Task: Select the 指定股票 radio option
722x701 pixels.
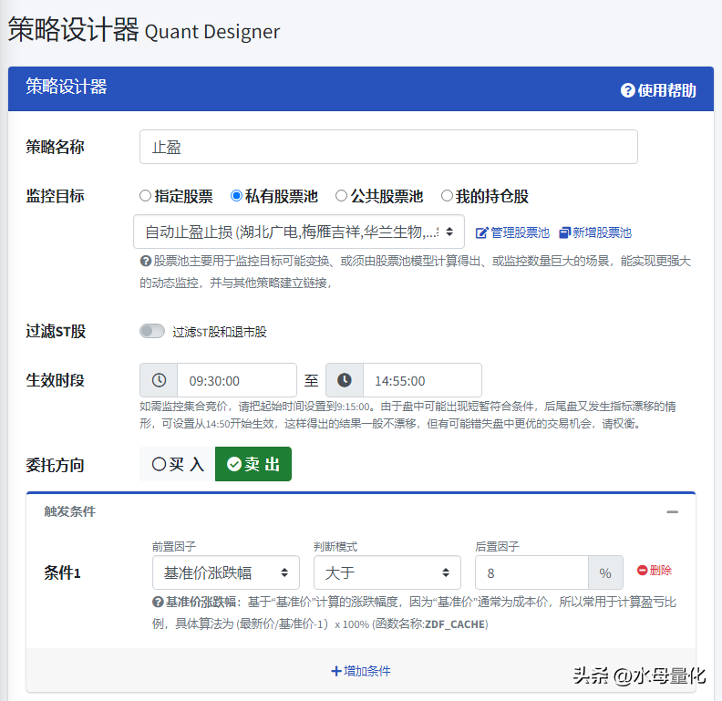Action: click(x=176, y=196)
